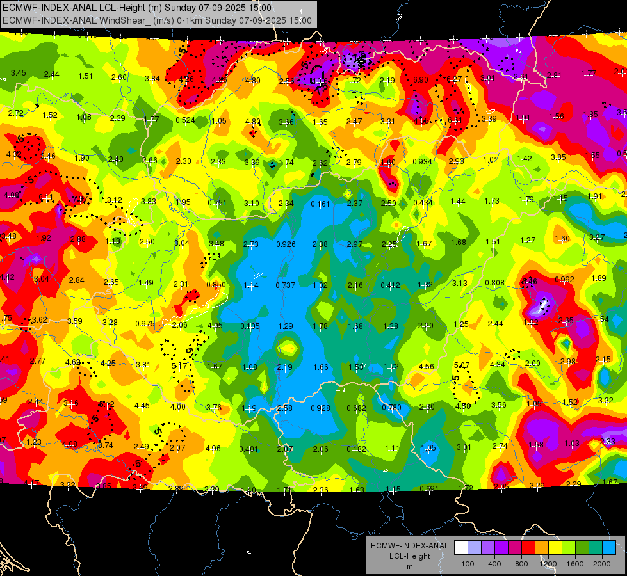The image size is (627, 576).
Task: Click the wind shear value 4.34
Action: pyautogui.click(x=498, y=365)
